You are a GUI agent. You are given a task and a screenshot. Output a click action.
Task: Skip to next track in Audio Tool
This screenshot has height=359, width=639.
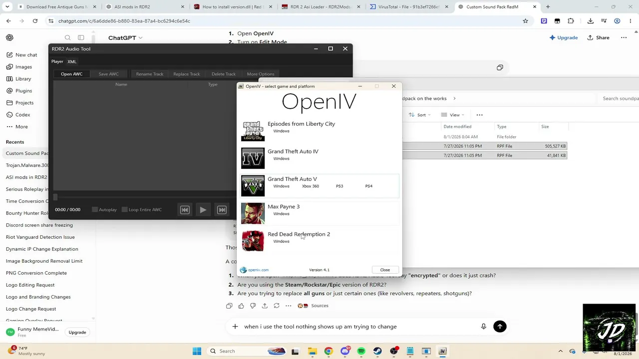pos(222,210)
